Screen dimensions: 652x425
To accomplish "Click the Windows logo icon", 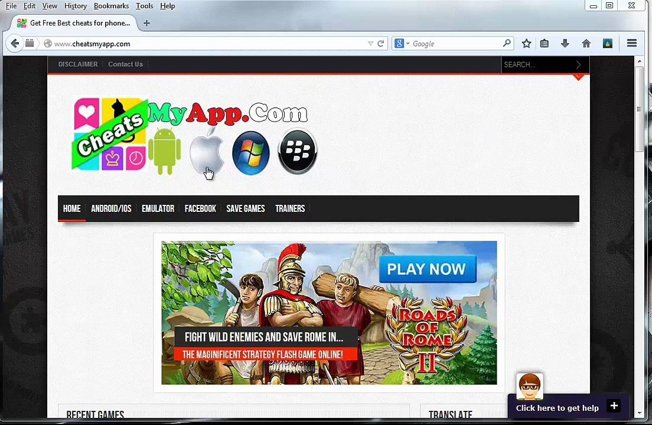I will pyautogui.click(x=251, y=152).
